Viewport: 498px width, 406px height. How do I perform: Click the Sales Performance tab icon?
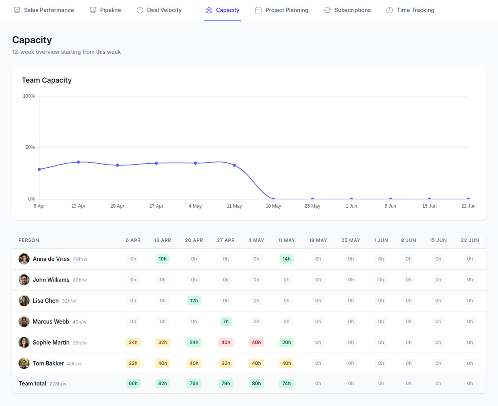point(17,10)
